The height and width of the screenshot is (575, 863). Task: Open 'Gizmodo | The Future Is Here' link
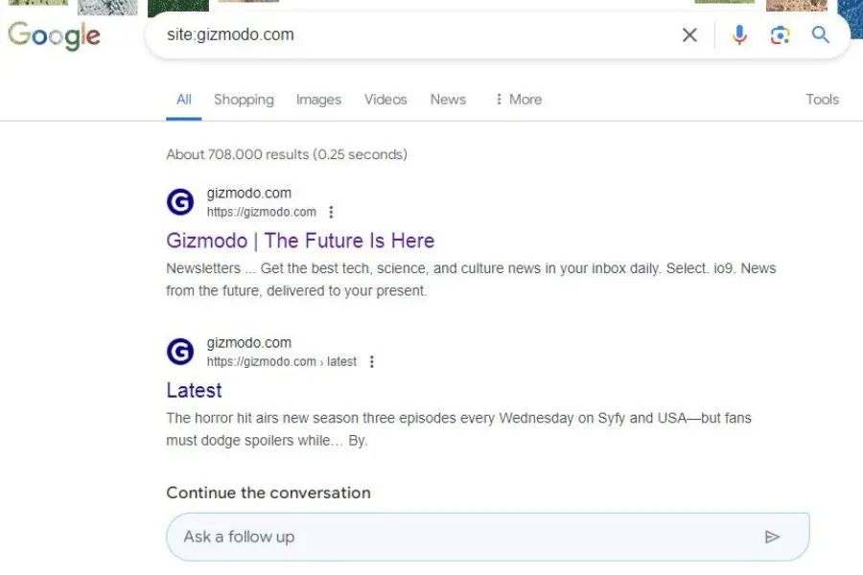pyautogui.click(x=300, y=241)
